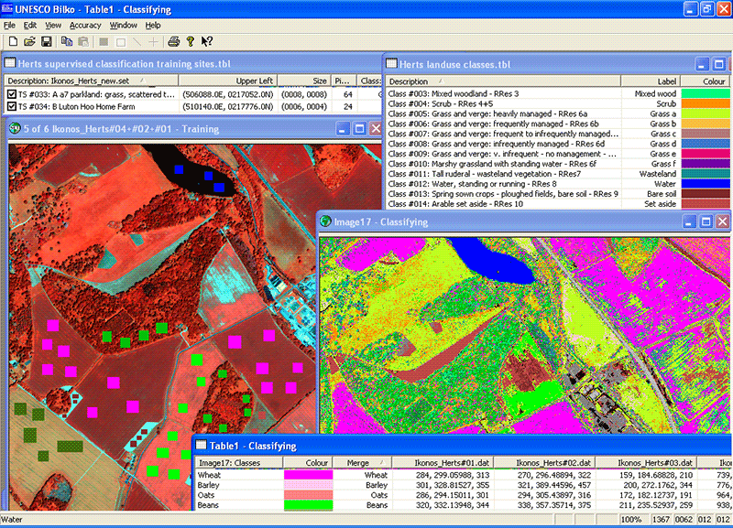Maximize the Herts landuse classes window
Screen dimensions: 733x528
pos(719,64)
